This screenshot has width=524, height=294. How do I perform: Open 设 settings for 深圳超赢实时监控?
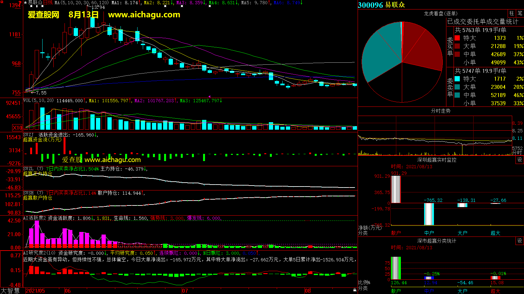click(519, 160)
